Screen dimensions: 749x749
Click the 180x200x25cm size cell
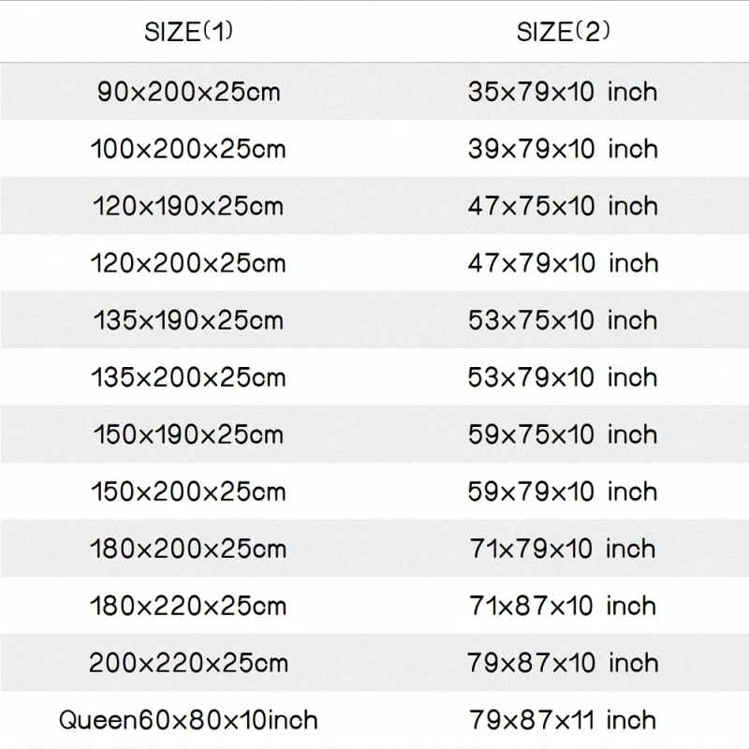tap(188, 549)
